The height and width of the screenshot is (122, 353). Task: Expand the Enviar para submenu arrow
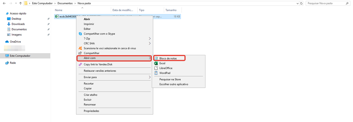(149, 77)
